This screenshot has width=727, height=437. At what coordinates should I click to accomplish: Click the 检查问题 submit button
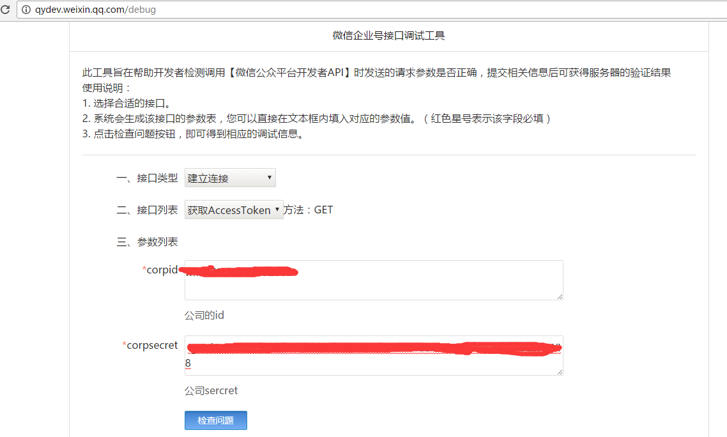pyautogui.click(x=215, y=420)
